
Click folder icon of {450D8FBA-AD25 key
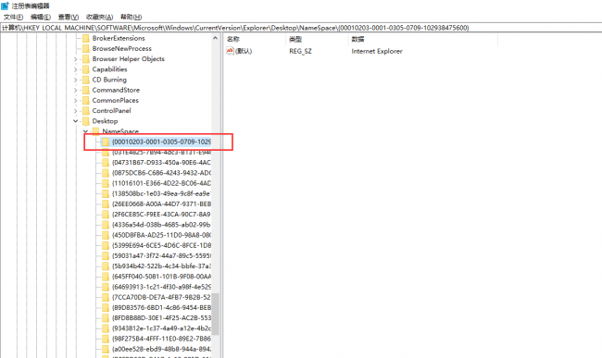(x=106, y=235)
